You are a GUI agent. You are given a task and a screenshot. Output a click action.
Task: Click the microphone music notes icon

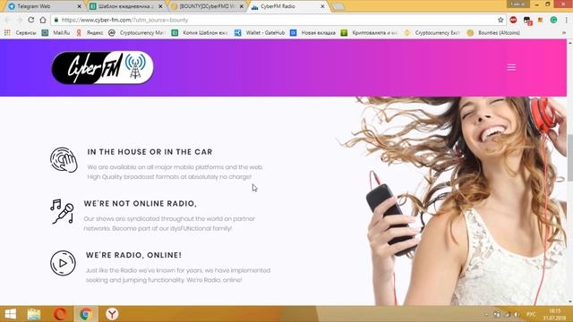pos(63,211)
